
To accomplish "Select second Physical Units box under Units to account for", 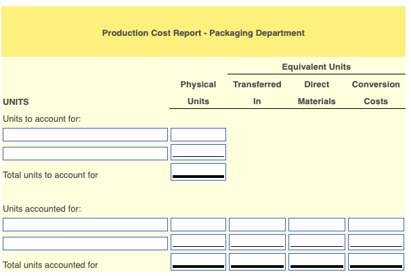I will (x=198, y=152).
